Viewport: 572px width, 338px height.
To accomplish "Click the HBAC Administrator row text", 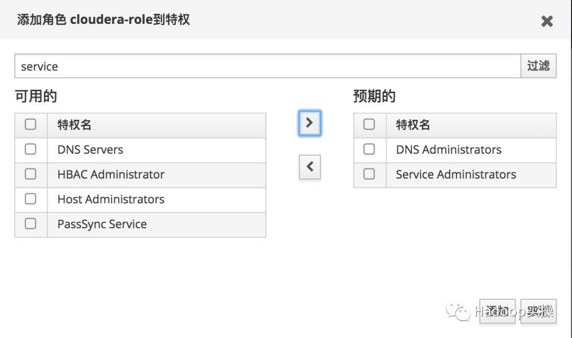I will click(x=111, y=175).
